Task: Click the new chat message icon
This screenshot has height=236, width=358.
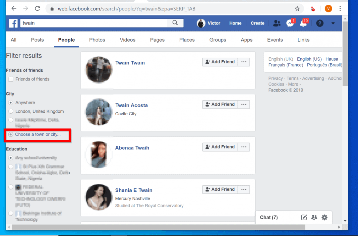Action: [x=304, y=217]
